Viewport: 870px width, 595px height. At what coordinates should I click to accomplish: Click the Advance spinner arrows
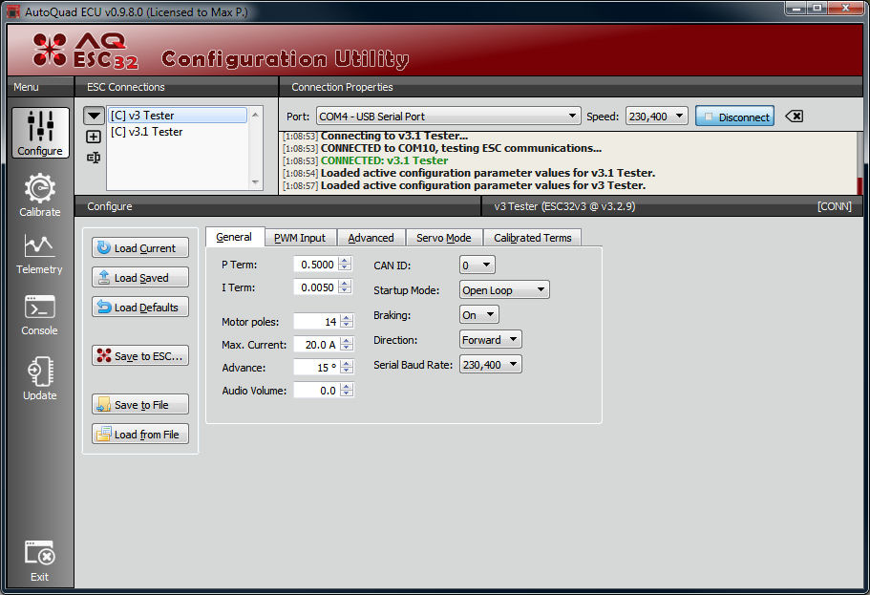click(x=347, y=368)
